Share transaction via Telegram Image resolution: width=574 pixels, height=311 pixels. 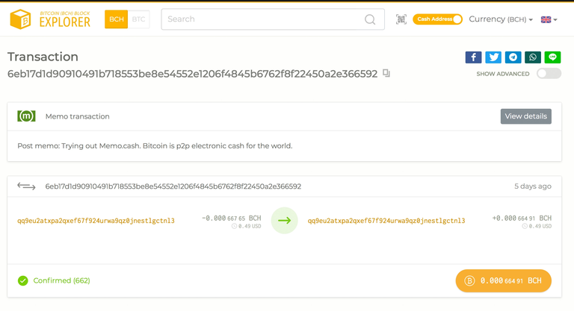[513, 57]
